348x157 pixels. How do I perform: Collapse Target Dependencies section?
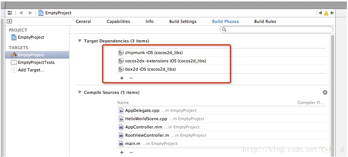(79, 41)
